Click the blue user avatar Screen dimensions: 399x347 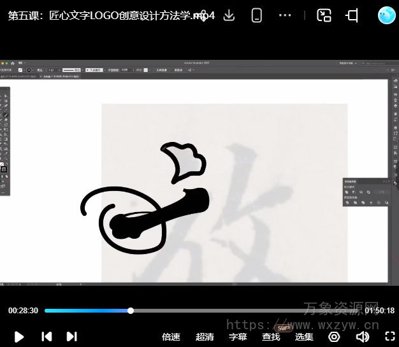386,15
